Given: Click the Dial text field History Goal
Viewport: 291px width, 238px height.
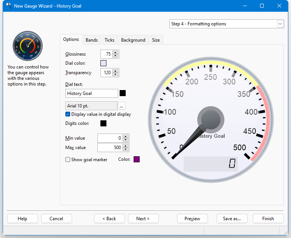Looking at the screenshot, I should tap(92, 93).
